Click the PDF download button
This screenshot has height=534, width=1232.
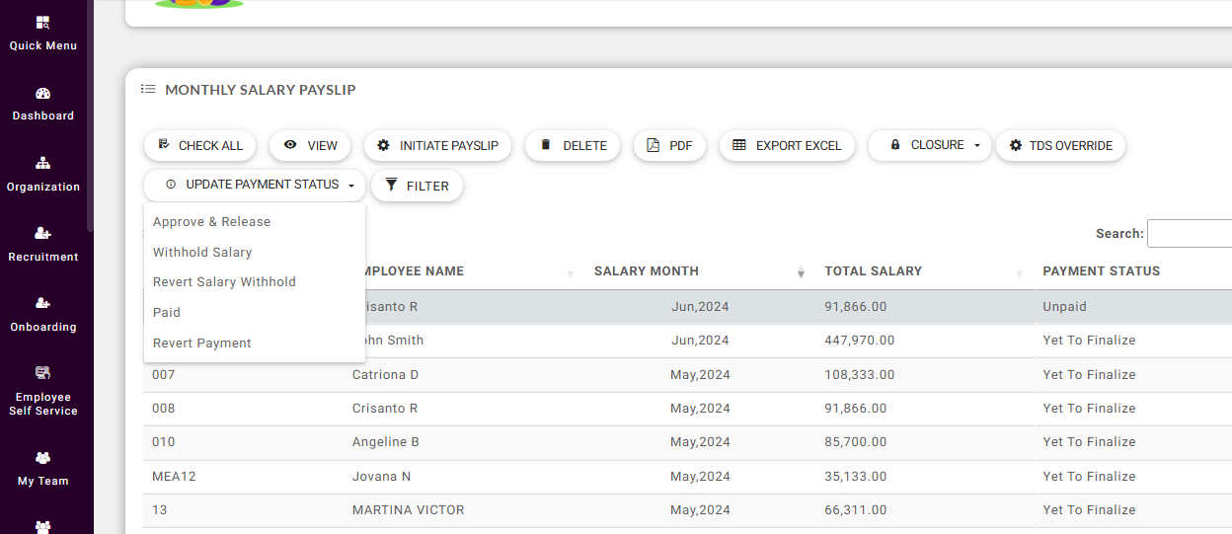tap(669, 145)
